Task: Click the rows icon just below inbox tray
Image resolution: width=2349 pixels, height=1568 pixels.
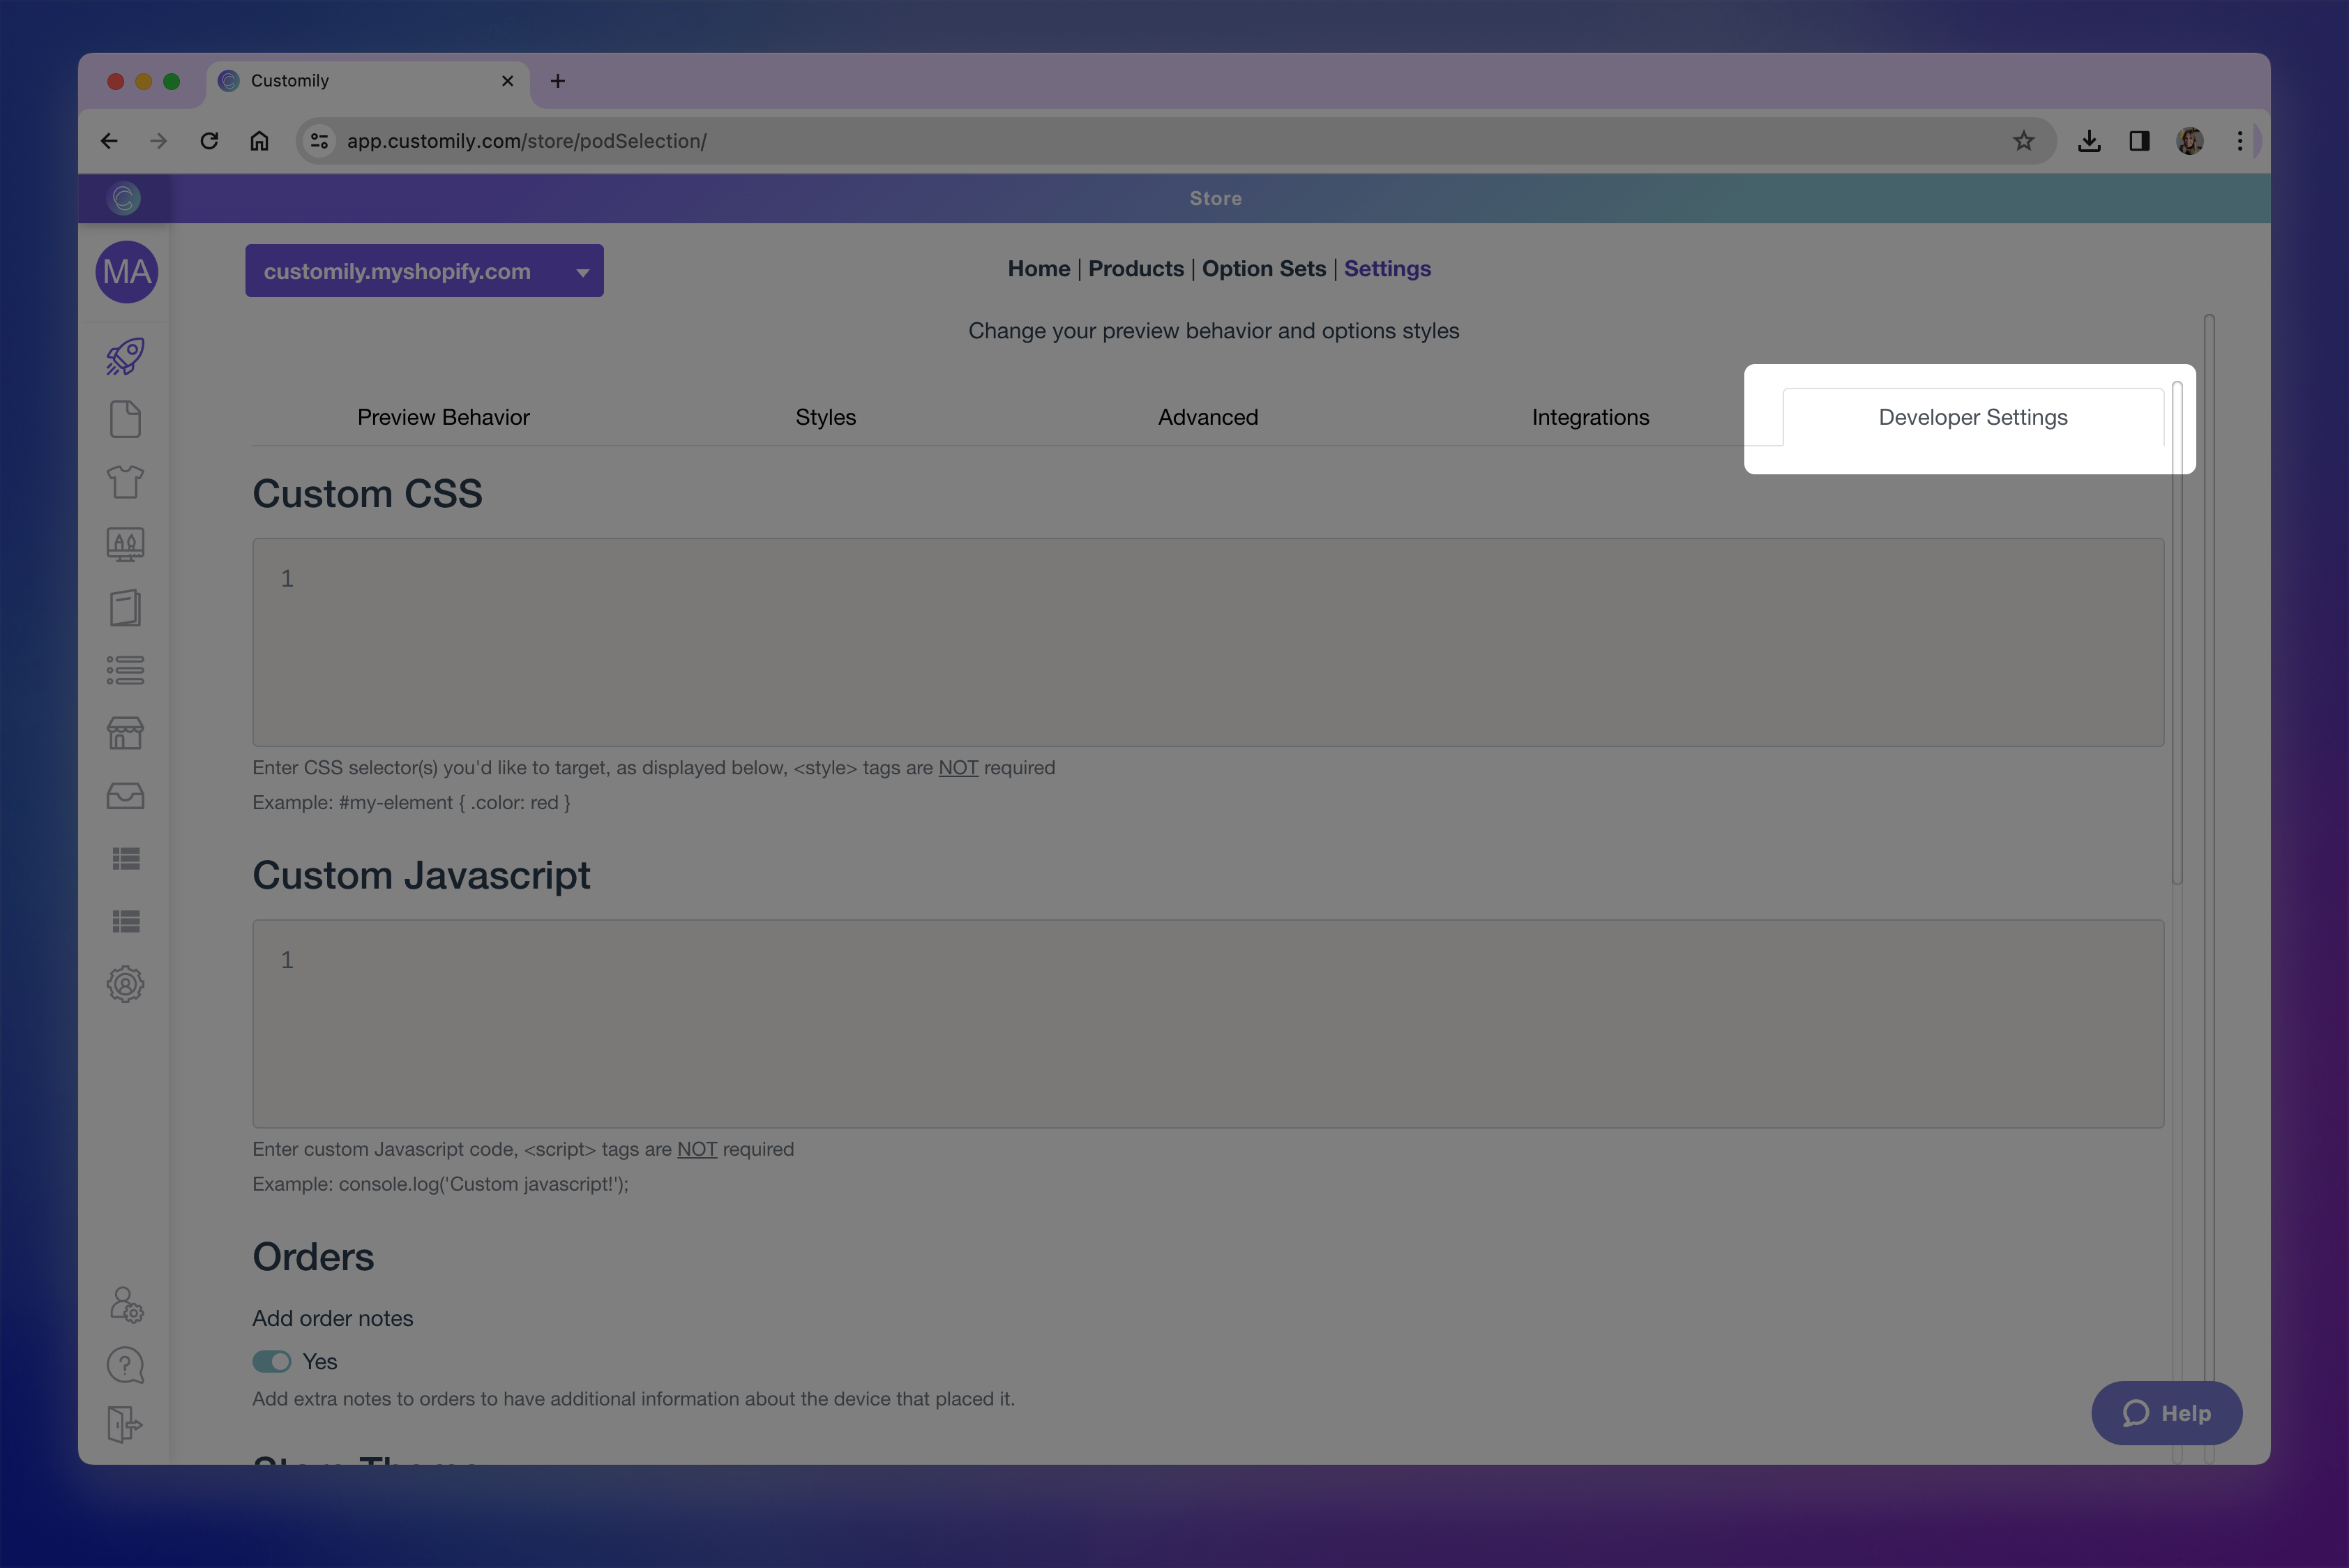Action: pos(126,859)
